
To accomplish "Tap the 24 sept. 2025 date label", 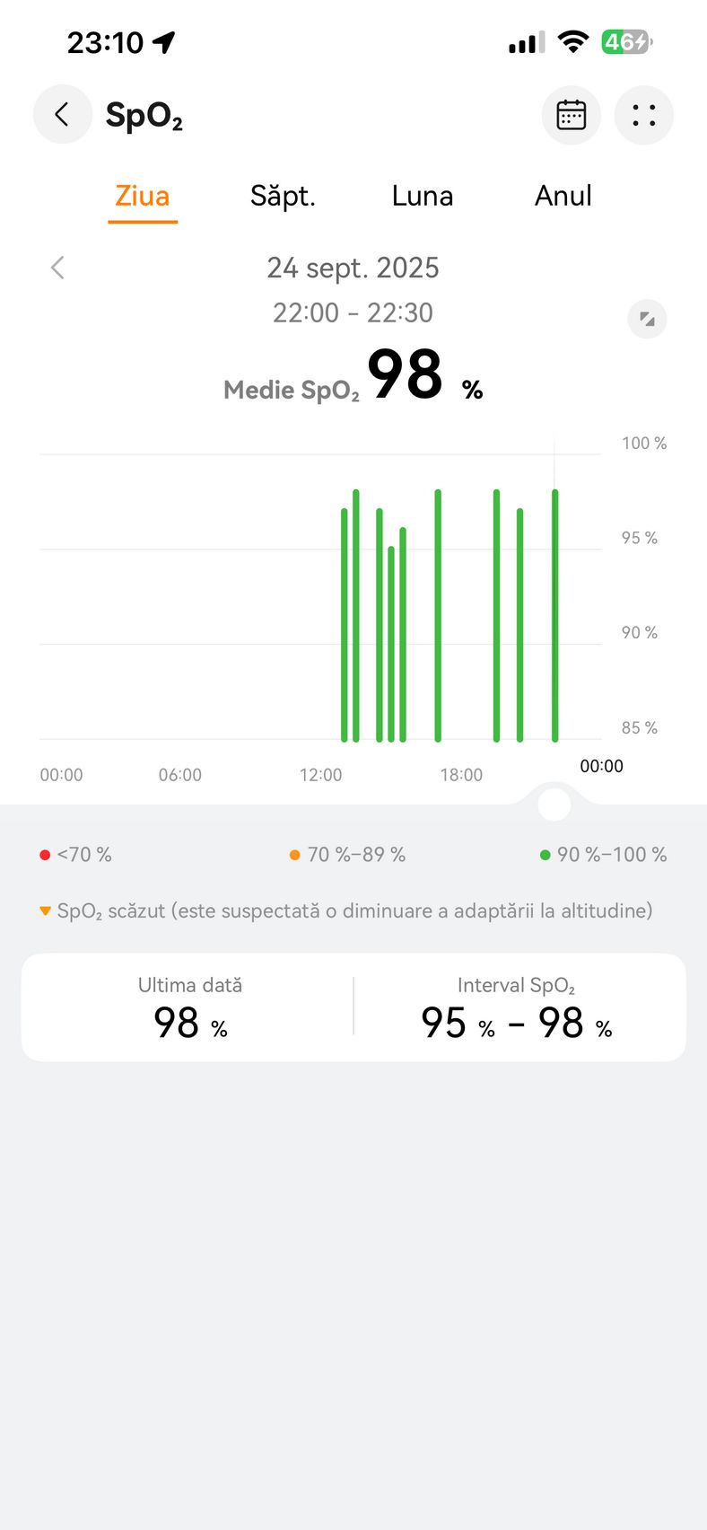I will click(353, 268).
